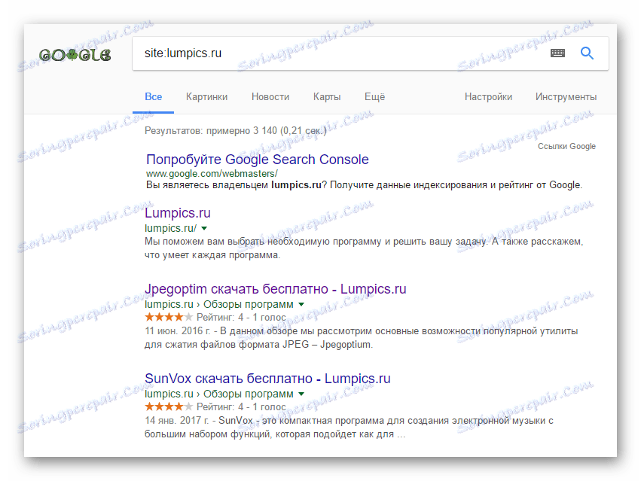641x481 pixels.
Task: Click the star rating under SunVox result
Action: click(169, 406)
